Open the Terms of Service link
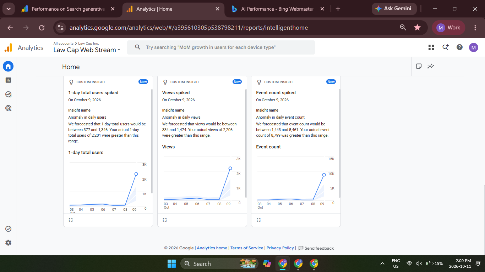 click(x=247, y=248)
